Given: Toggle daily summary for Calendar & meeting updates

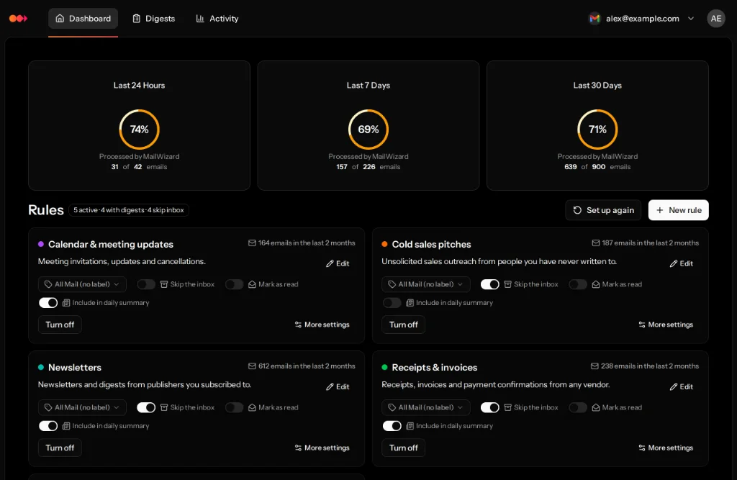Looking at the screenshot, I should pyautogui.click(x=48, y=303).
